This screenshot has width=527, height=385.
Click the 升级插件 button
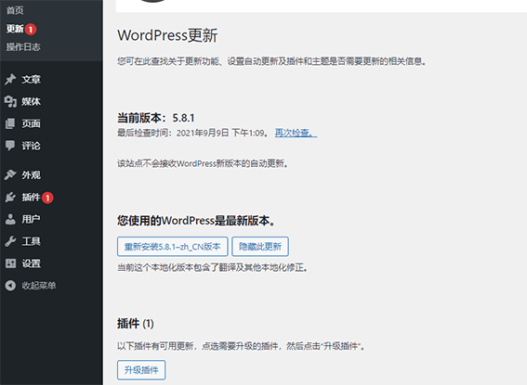(141, 370)
